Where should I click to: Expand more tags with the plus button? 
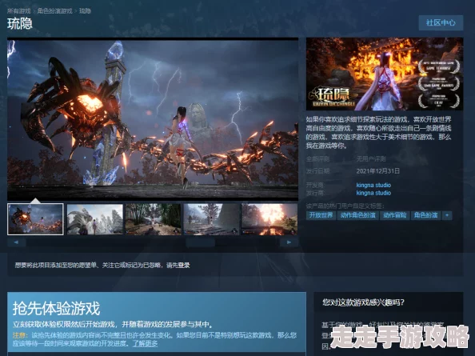click(447, 215)
